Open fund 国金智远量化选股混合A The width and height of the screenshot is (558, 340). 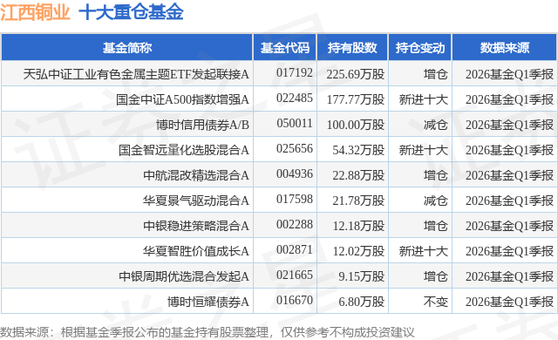click(184, 150)
